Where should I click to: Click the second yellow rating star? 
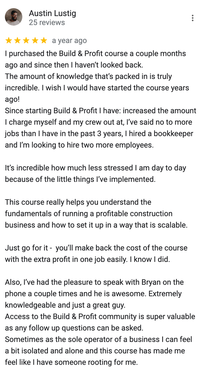tap(17, 41)
